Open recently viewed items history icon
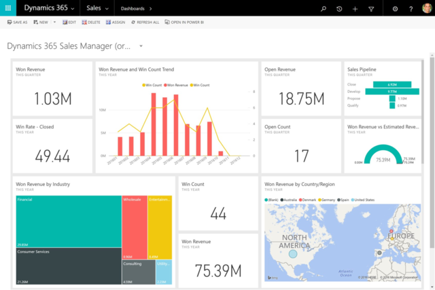Image resolution: width=435 pixels, height=290 pixels. pyautogui.click(x=339, y=8)
